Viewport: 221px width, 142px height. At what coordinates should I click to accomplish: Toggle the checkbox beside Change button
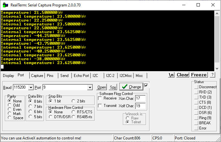146,85
